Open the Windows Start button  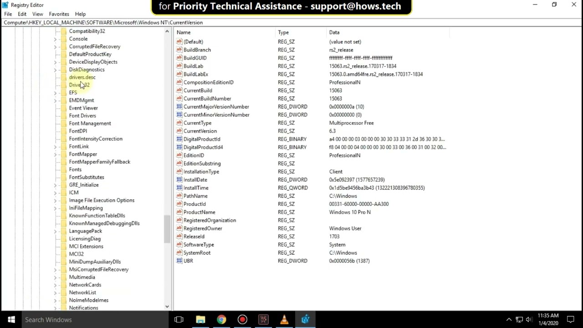(x=11, y=319)
